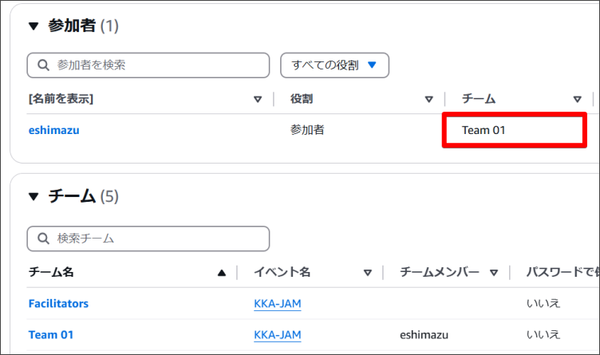Sort teams by チームメンバー column arrow
Viewport: 600px width, 355px height.
[x=494, y=273]
